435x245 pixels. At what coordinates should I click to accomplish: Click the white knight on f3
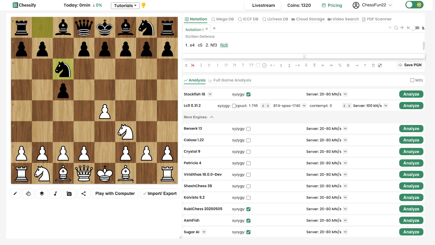(x=126, y=132)
